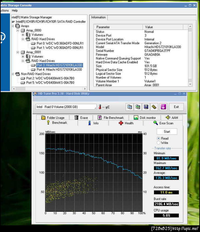The height and width of the screenshot is (232, 200).
Task: Open the Help menu in Matrix Storage Console
Action: [15, 11]
